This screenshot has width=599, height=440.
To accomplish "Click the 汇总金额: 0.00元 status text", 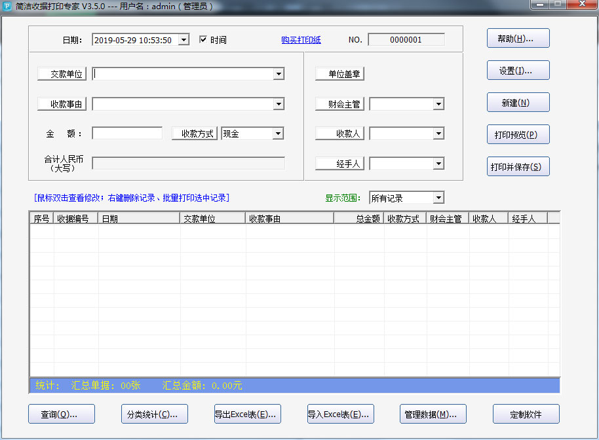I will pos(202,386).
